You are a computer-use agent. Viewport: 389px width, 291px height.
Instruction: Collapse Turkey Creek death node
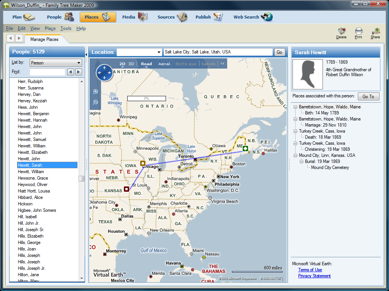point(295,131)
